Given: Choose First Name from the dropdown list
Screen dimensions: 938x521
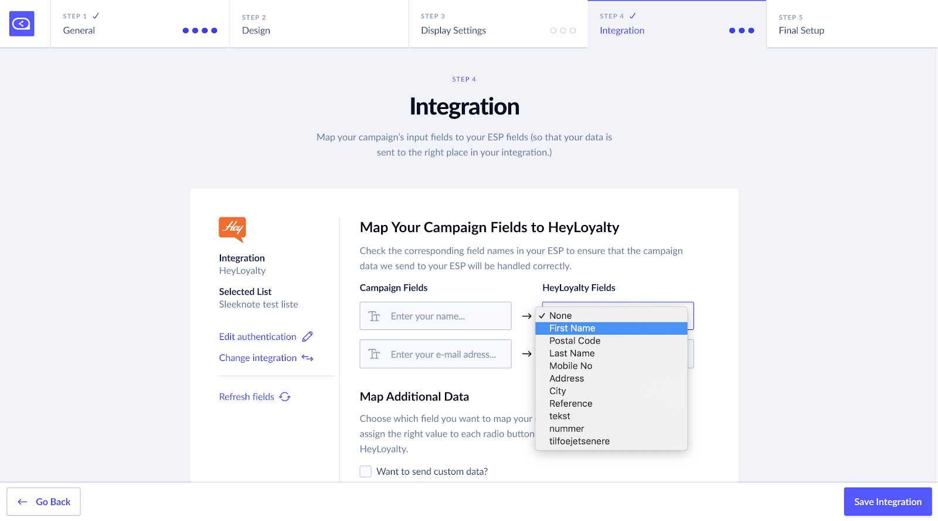Looking at the screenshot, I should [611, 328].
